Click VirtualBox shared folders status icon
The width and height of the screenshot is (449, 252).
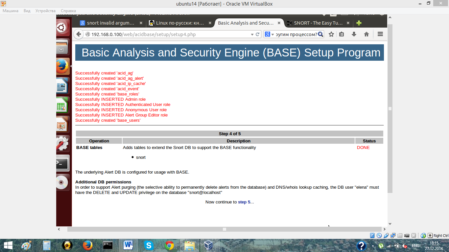400,236
